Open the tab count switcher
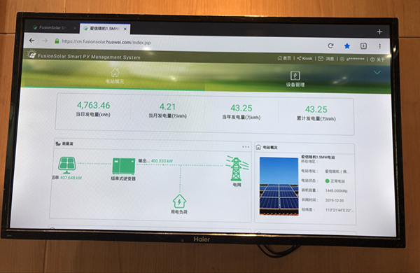 363,46
